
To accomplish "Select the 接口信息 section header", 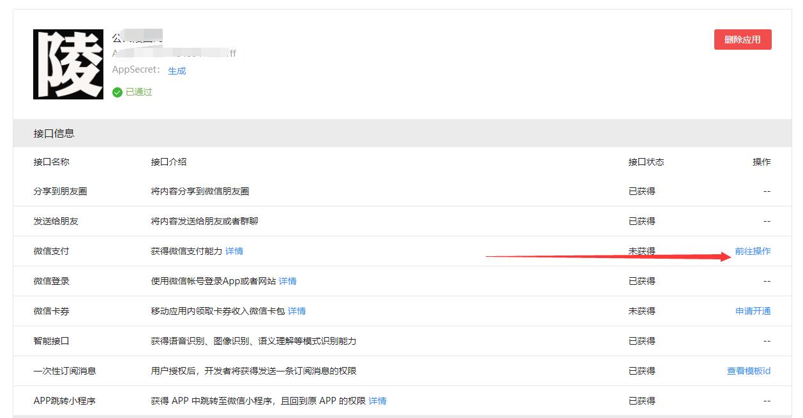I will pyautogui.click(x=402, y=133).
